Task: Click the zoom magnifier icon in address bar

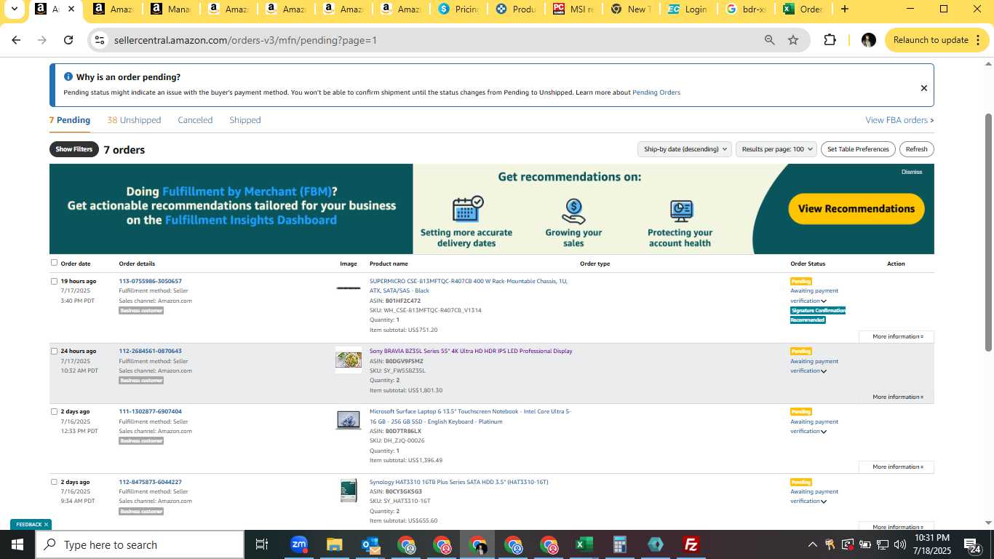Action: tap(769, 40)
